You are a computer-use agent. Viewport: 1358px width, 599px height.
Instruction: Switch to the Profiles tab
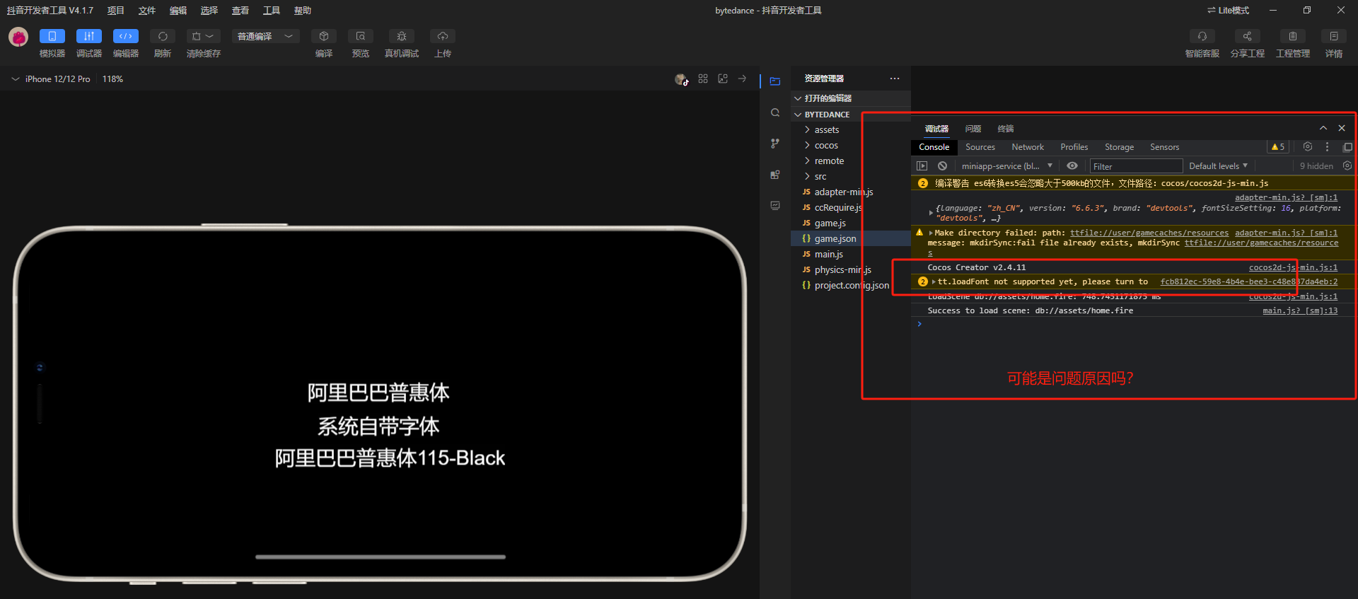(x=1074, y=147)
